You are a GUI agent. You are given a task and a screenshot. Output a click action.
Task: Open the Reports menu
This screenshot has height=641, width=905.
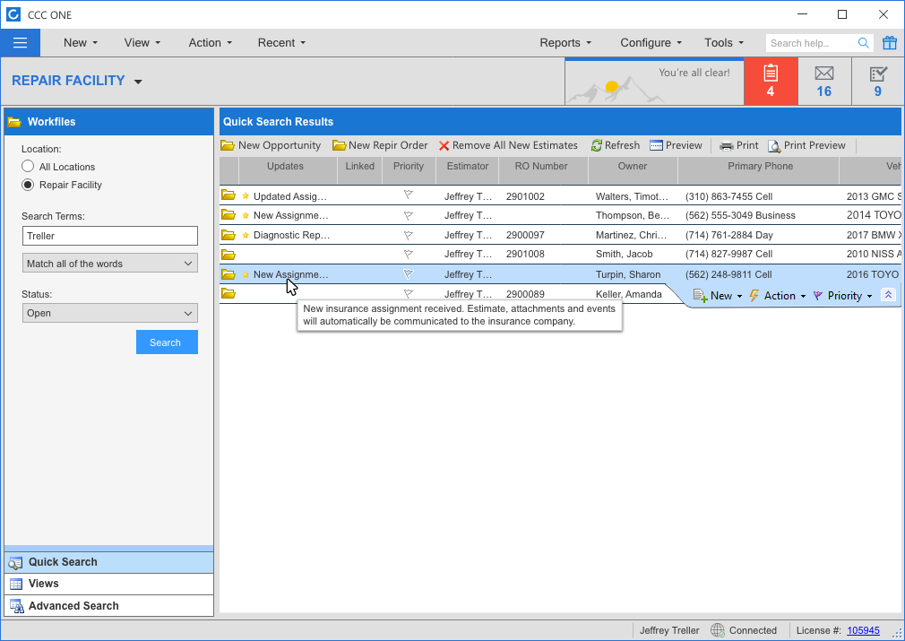565,43
